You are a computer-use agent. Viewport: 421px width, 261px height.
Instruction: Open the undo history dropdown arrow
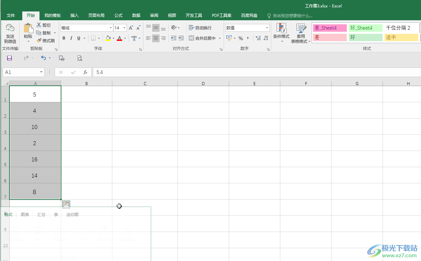click(x=50, y=58)
